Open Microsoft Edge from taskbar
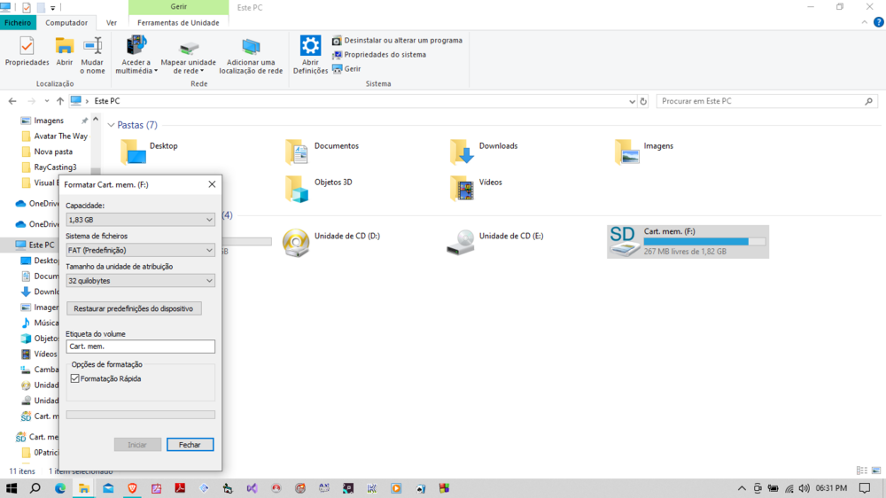 tap(60, 488)
